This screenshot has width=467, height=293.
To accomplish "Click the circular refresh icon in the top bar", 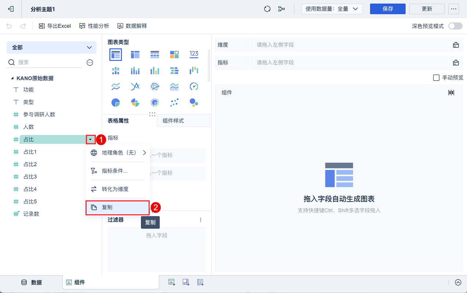I will (267, 9).
